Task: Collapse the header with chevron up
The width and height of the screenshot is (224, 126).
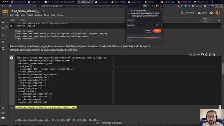Action: pos(219,20)
